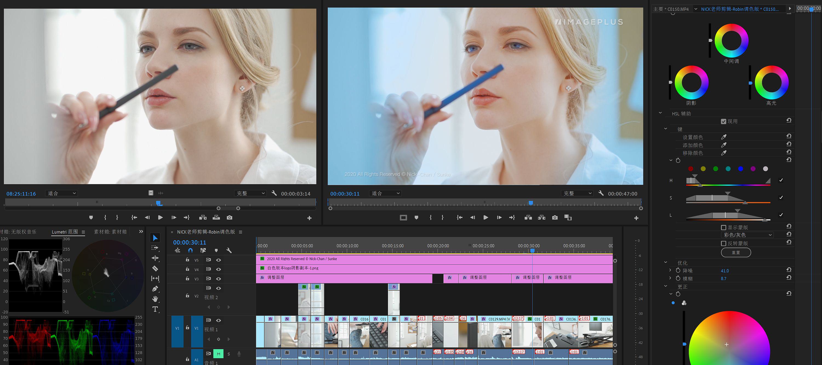Click the 重置 reset button
Image resolution: width=822 pixels, height=365 pixels.
click(x=736, y=253)
